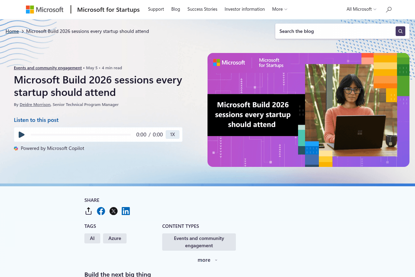Image resolution: width=415 pixels, height=277 pixels.
Task: Share the post on X
Action: (113, 211)
